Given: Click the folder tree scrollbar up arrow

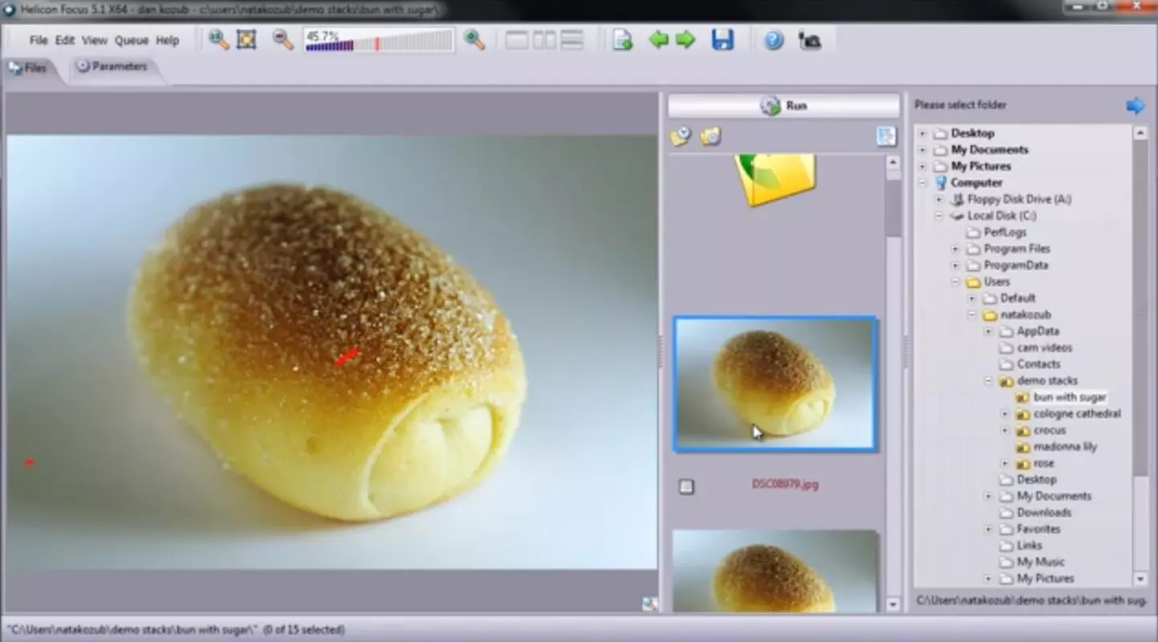Looking at the screenshot, I should coord(1140,133).
